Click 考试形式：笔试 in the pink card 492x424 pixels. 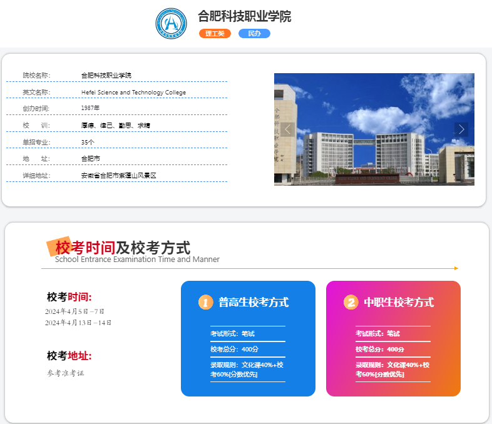tap(378, 334)
